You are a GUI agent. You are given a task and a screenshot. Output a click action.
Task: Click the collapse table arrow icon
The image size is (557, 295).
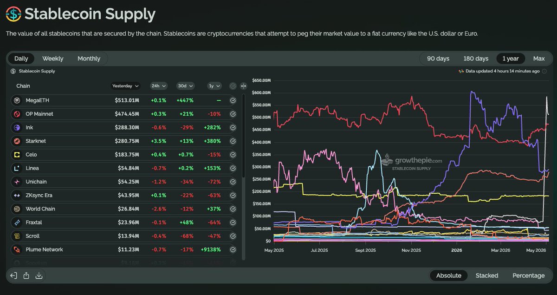(x=13, y=275)
